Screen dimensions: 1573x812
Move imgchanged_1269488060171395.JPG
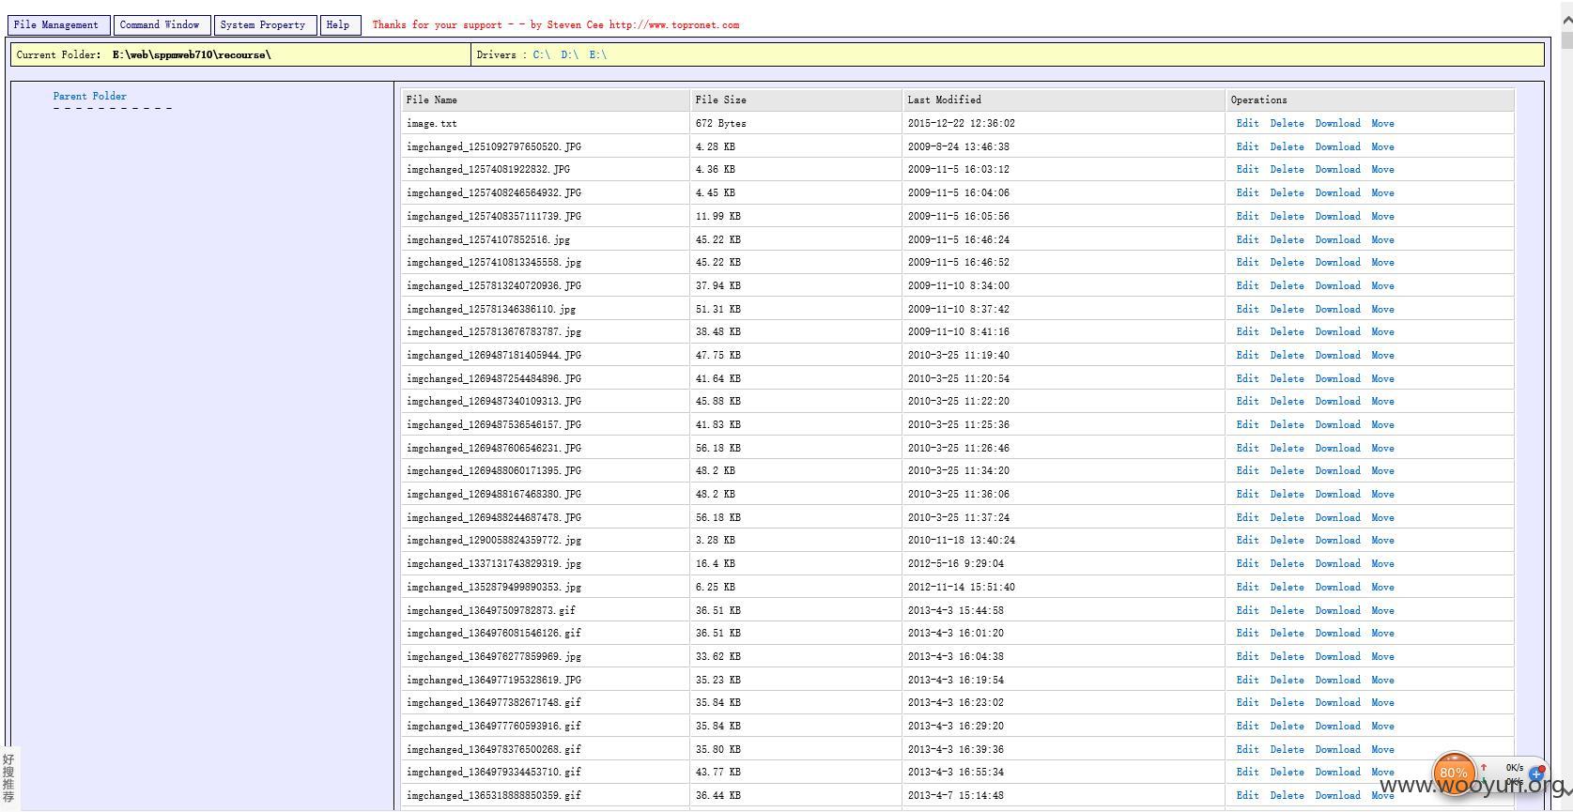coord(1382,470)
